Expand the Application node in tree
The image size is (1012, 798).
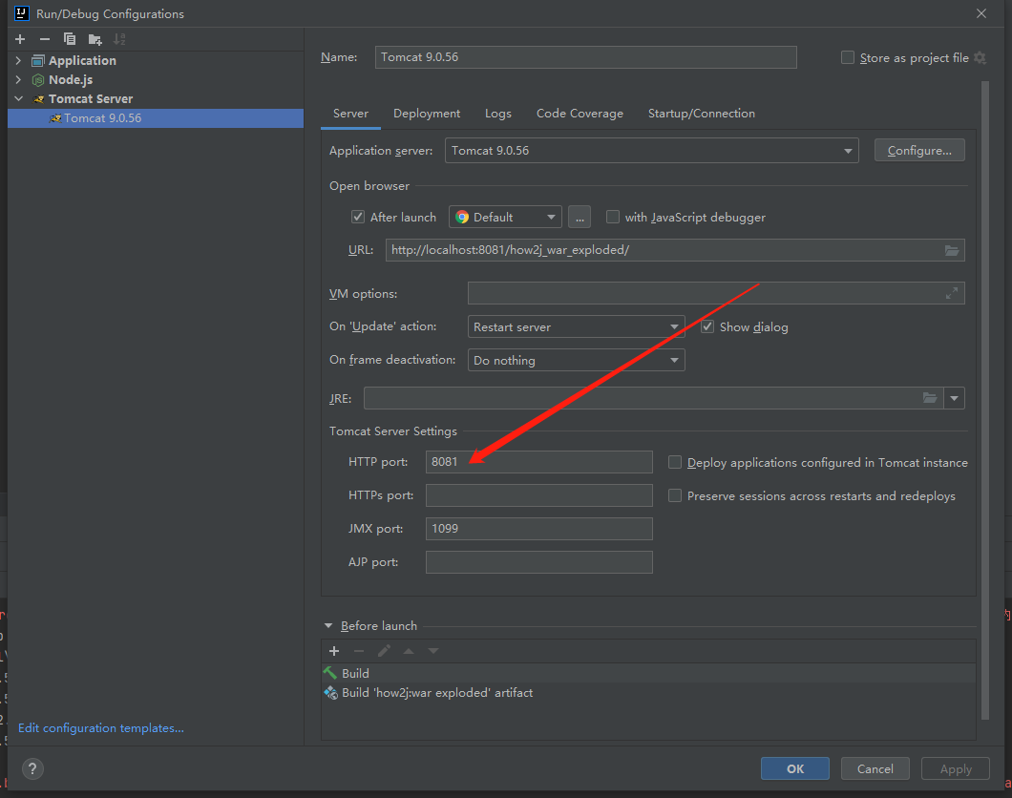pos(18,60)
